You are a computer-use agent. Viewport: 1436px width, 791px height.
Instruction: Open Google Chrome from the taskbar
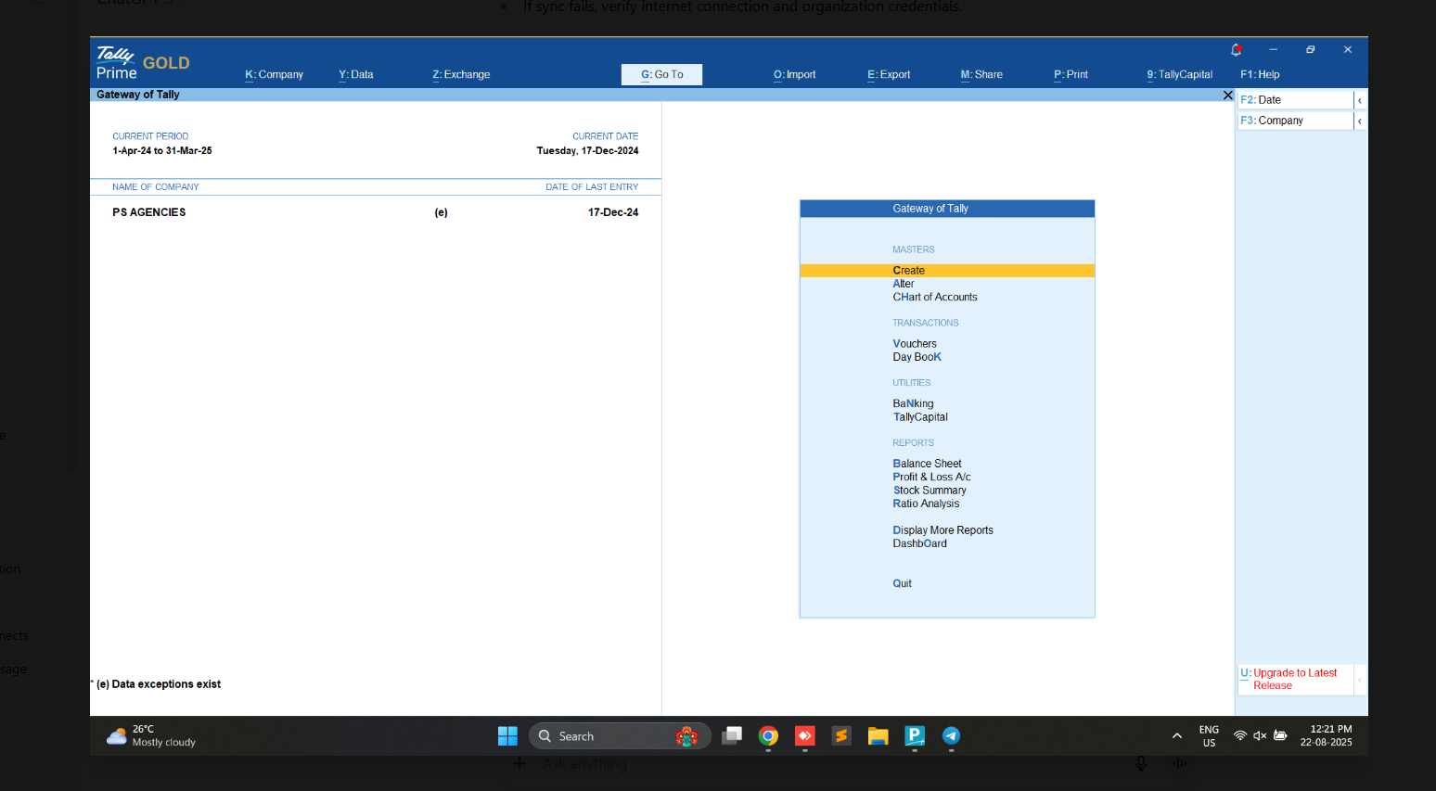pos(768,736)
